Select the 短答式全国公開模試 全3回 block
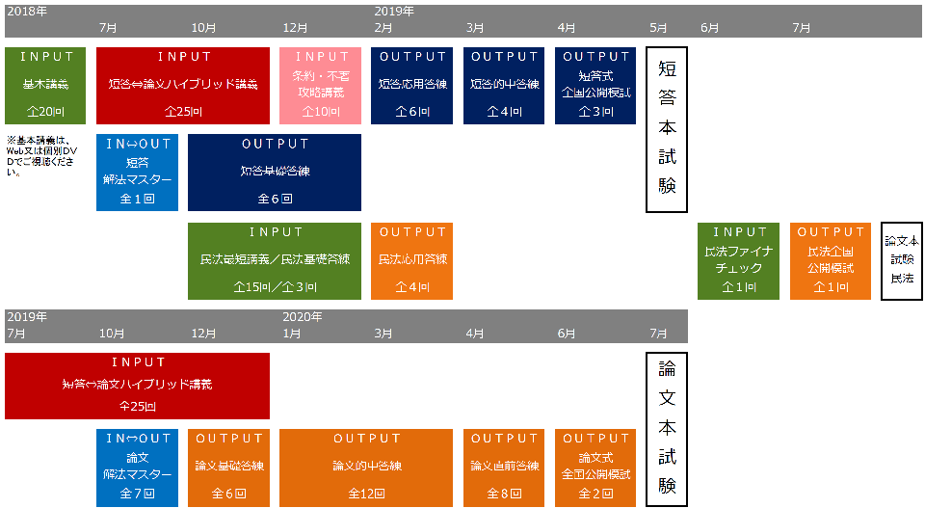 595,85
